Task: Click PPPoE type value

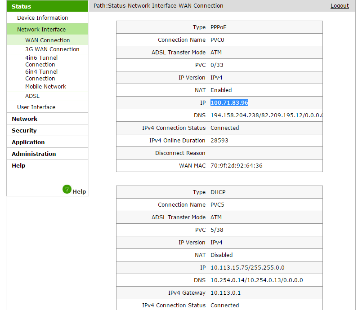Action: click(219, 27)
